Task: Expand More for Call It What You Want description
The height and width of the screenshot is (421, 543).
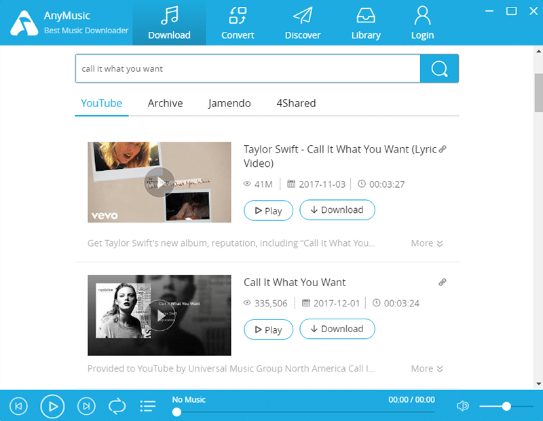Action: 427,369
